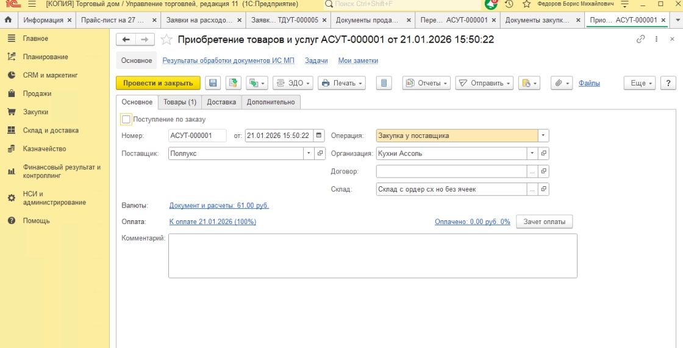The image size is (683, 348).
Task: Open notifications bell icon
Action: point(491,4)
